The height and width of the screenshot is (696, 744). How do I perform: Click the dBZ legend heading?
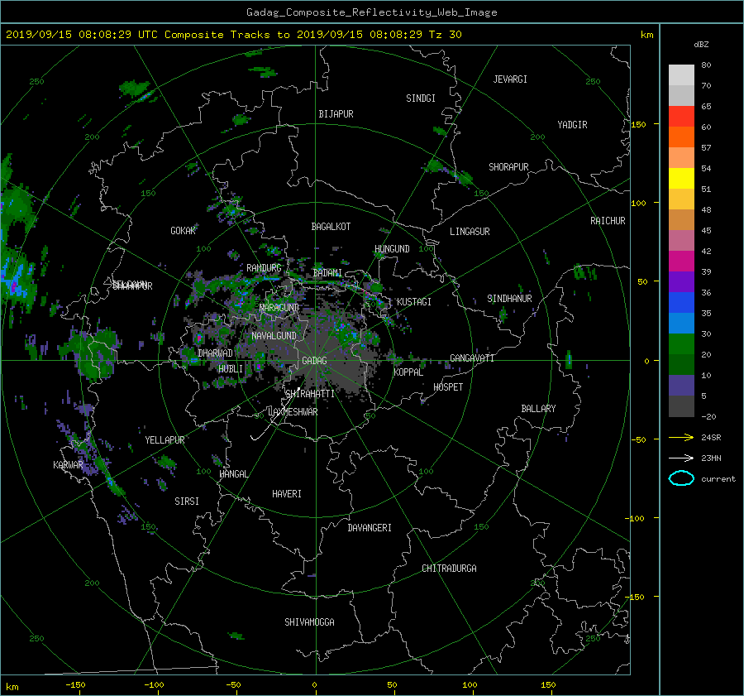701,44
